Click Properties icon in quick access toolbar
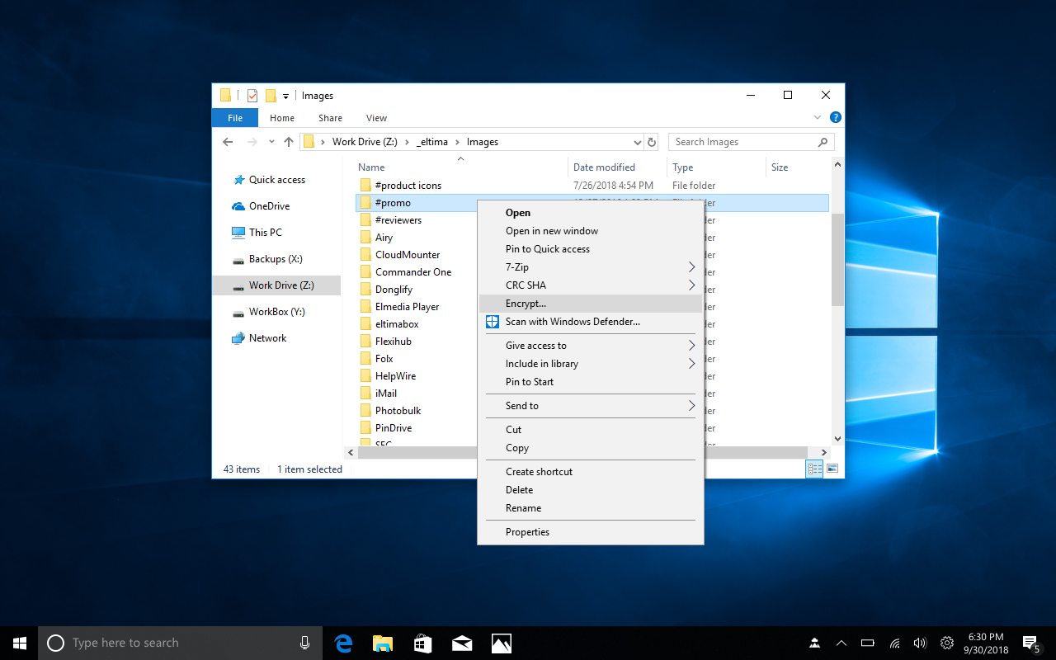The image size is (1056, 660). point(252,96)
